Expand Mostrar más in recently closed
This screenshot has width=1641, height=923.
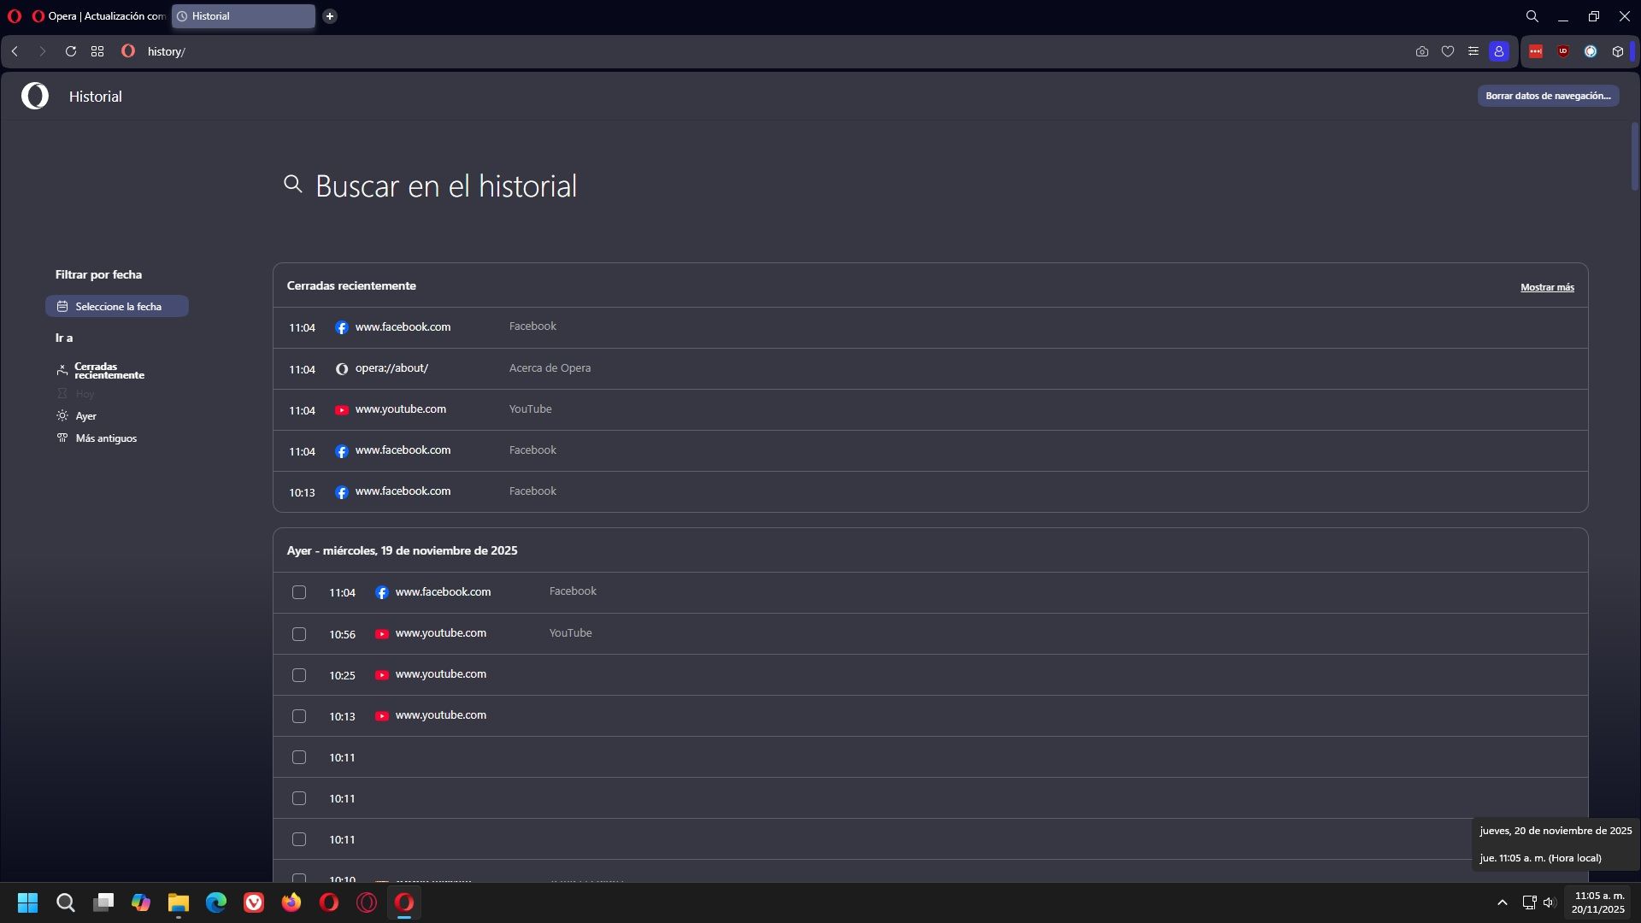(x=1546, y=287)
